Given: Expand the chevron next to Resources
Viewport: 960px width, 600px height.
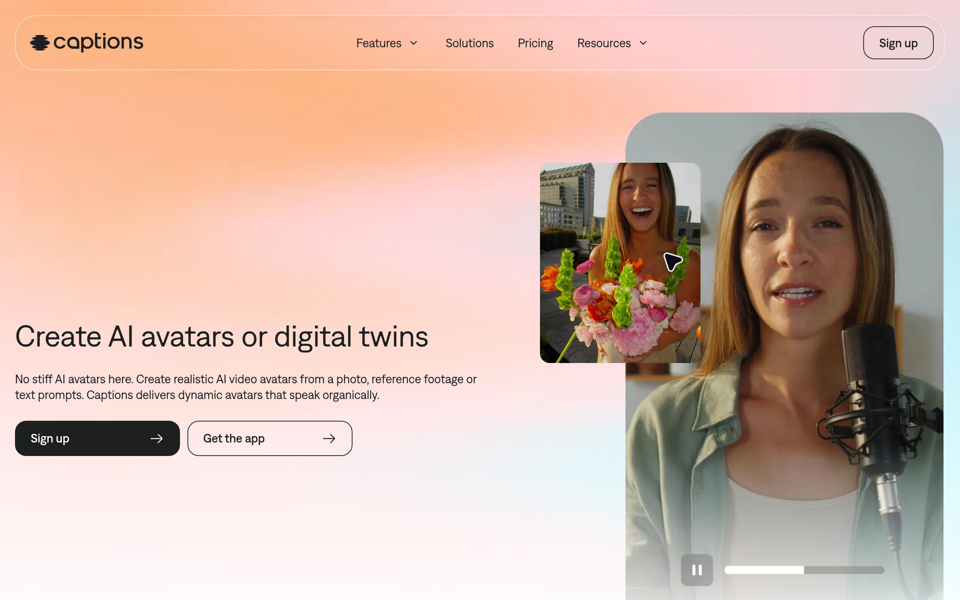Looking at the screenshot, I should [x=643, y=43].
